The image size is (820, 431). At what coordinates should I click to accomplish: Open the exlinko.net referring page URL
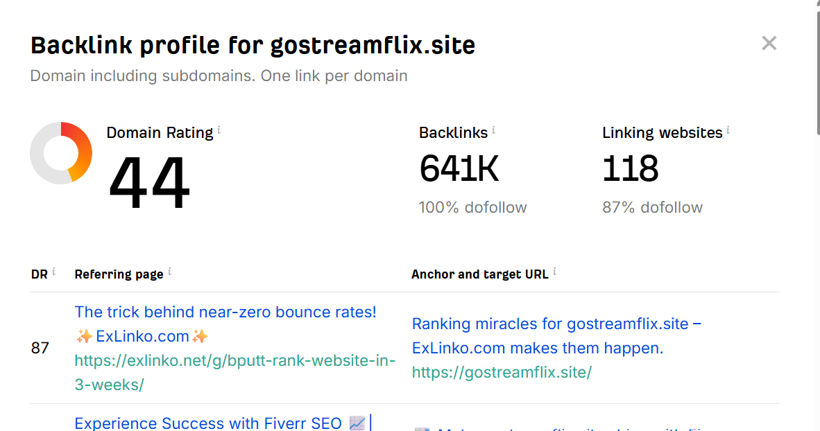tap(234, 373)
